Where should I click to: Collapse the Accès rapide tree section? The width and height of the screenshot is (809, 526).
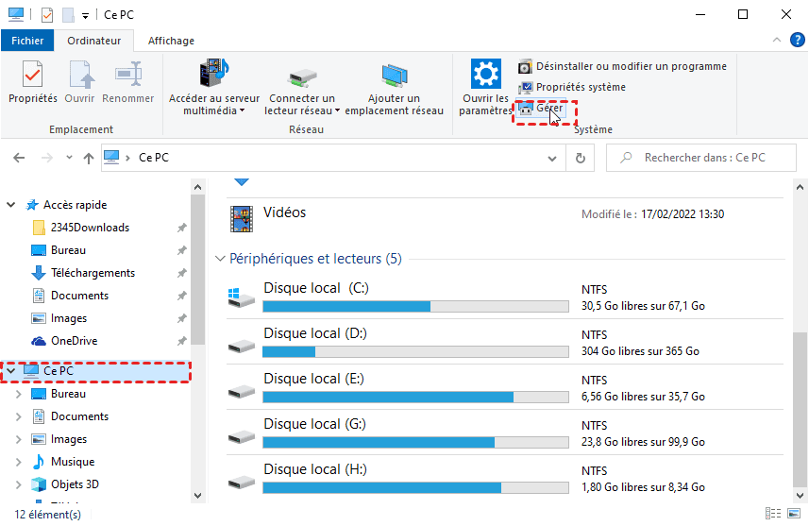click(x=11, y=205)
